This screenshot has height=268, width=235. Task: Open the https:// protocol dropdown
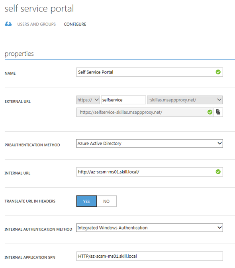point(88,100)
